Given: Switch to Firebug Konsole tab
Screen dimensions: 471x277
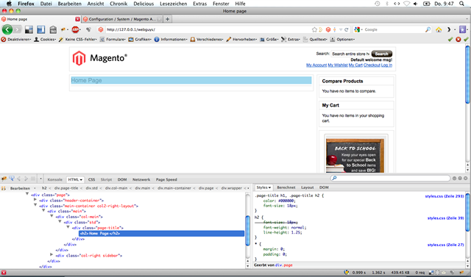Looking at the screenshot, I should 55,179.
